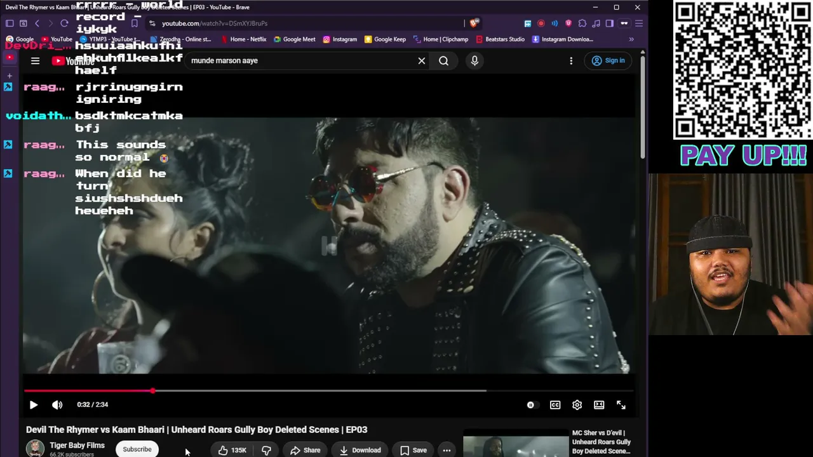Subscribe to Tiger Baby Films
813x457 pixels.
point(137,449)
